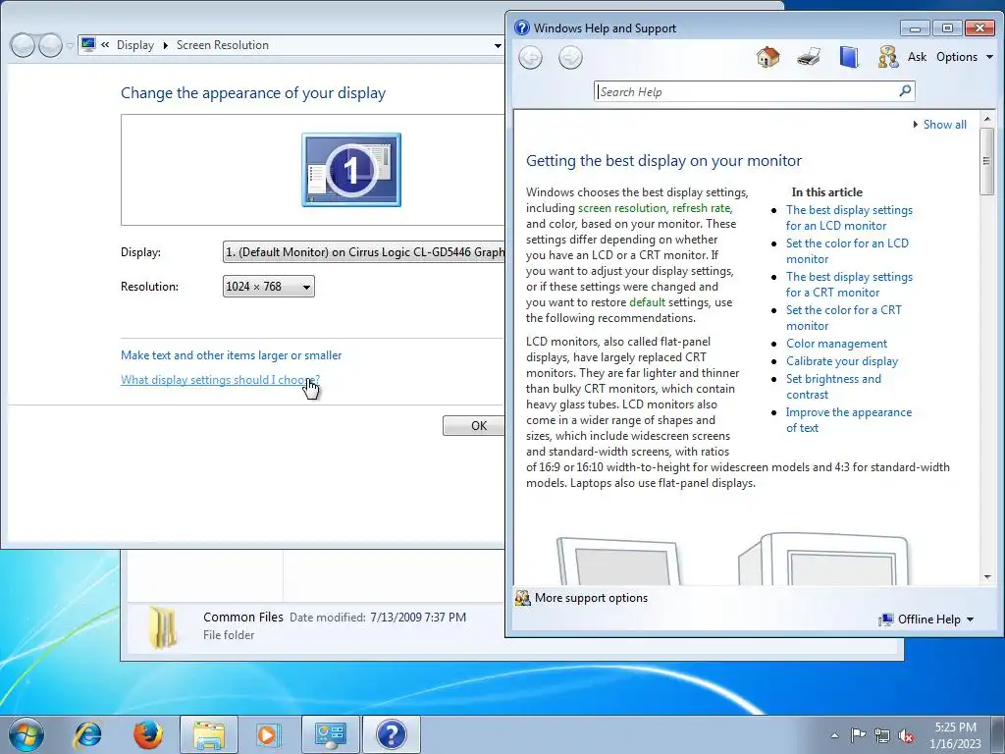Open Windows Media Player from taskbar

tap(268, 734)
